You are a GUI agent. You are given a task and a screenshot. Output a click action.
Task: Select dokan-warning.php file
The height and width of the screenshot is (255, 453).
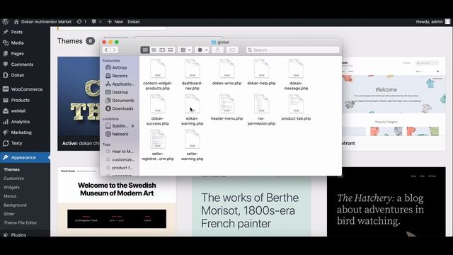[x=192, y=110]
